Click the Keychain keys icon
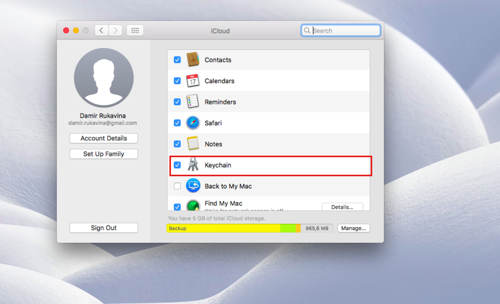This screenshot has width=500, height=304. 193,164
